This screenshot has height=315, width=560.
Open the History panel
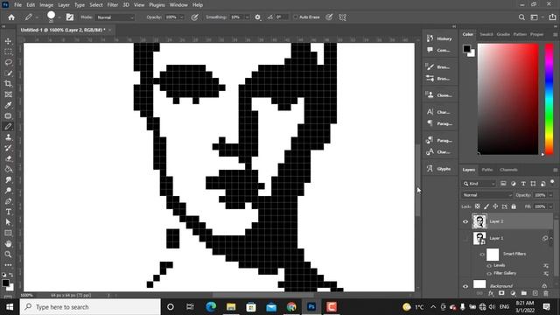click(439, 38)
